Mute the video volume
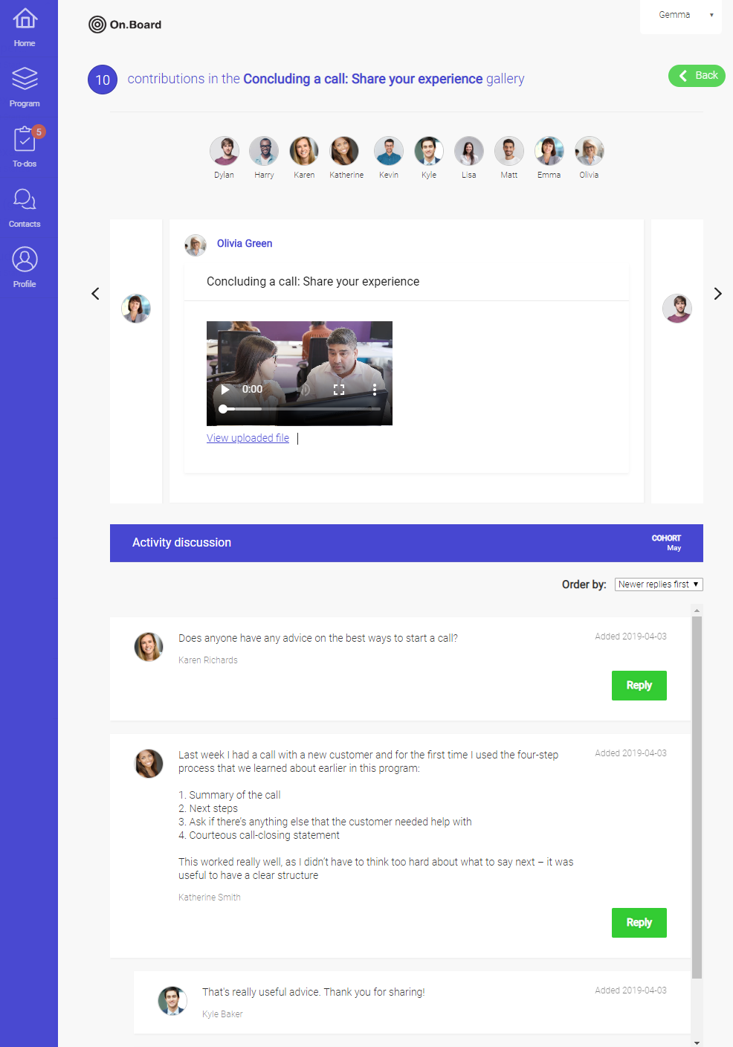This screenshot has width=733, height=1047. pos(305,388)
